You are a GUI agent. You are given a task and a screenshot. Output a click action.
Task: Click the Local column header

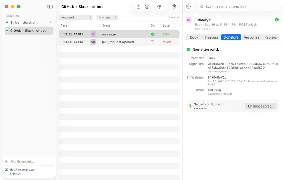pyautogui.click(x=166, y=25)
